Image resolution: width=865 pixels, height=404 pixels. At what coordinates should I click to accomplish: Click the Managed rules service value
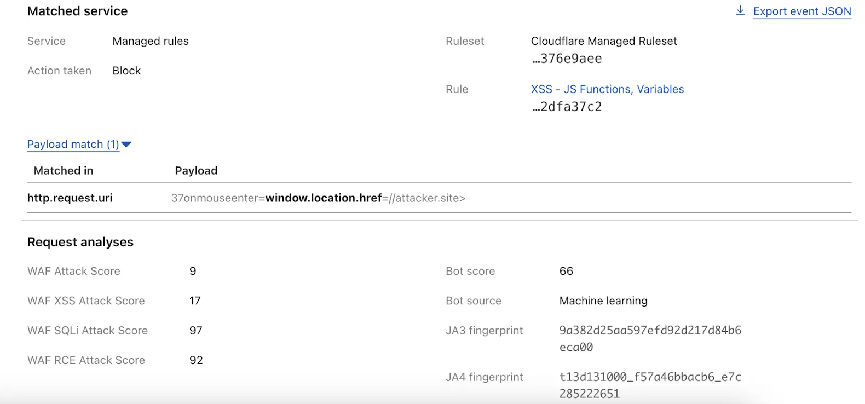pos(151,41)
